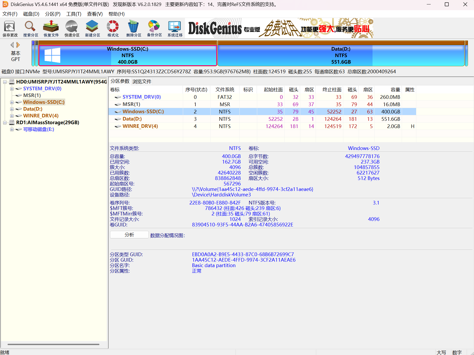Go to previous disk with left arrow

coord(12,45)
